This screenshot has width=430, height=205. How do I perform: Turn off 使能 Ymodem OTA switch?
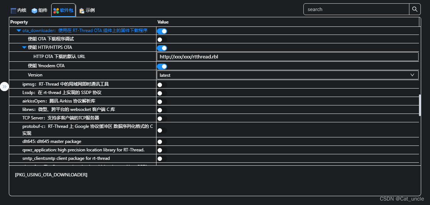(x=162, y=66)
